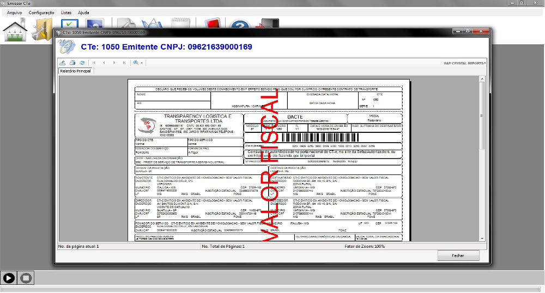The image size is (545, 293).
Task: Open the Configuração menu
Action: [x=41, y=12]
